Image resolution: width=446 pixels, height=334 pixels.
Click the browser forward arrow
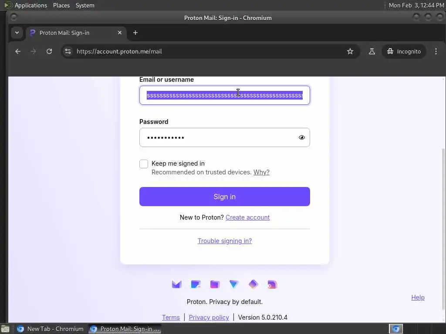(x=33, y=51)
